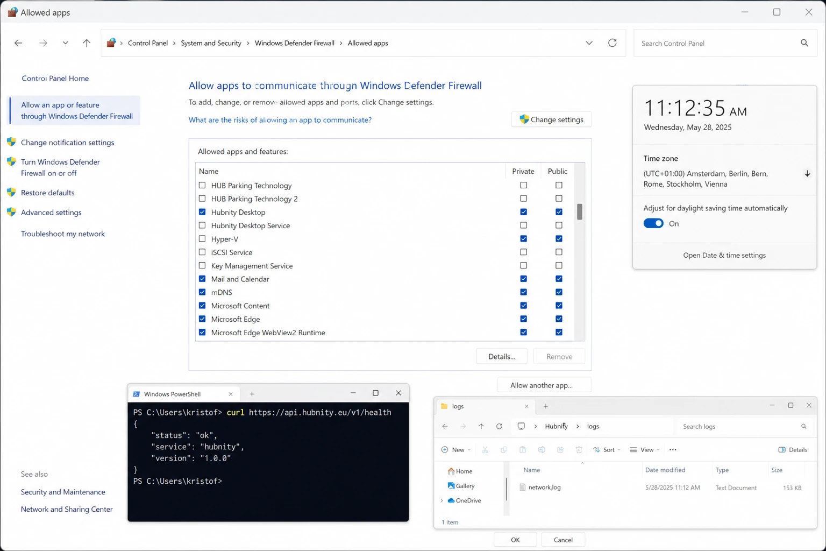826x551 pixels.
Task: Turn off automatic daylight saving time adjustment
Action: pyautogui.click(x=653, y=223)
